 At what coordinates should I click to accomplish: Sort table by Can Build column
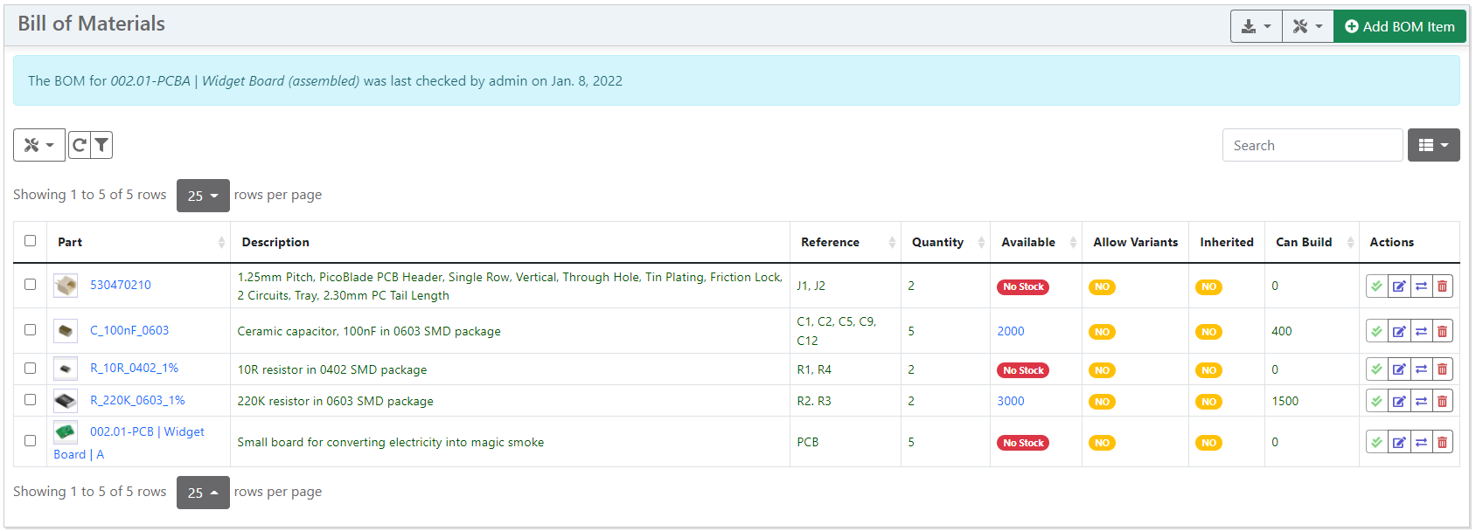coord(1304,243)
